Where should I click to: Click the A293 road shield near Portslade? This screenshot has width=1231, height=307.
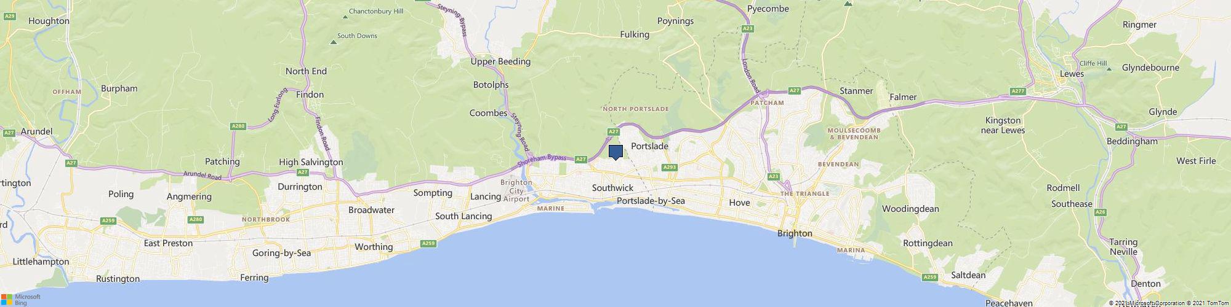pyautogui.click(x=670, y=167)
